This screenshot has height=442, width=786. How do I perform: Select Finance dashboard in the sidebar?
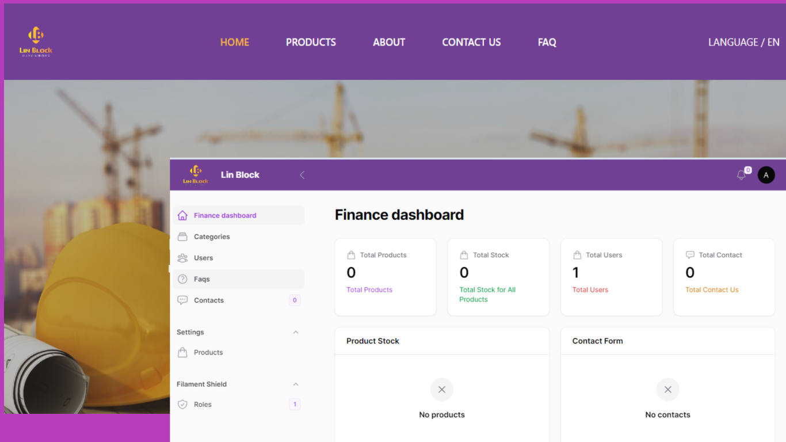click(x=239, y=215)
